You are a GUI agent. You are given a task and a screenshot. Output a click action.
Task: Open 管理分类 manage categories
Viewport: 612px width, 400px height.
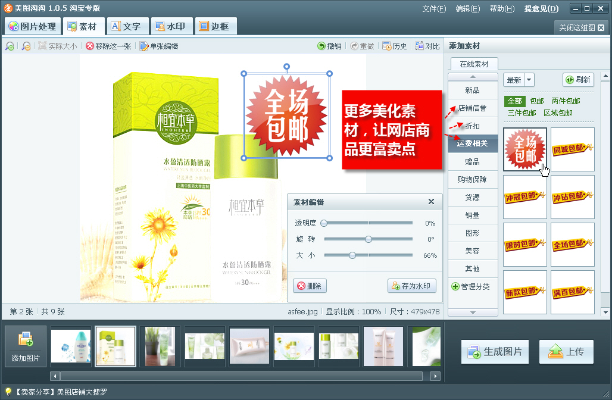click(470, 286)
